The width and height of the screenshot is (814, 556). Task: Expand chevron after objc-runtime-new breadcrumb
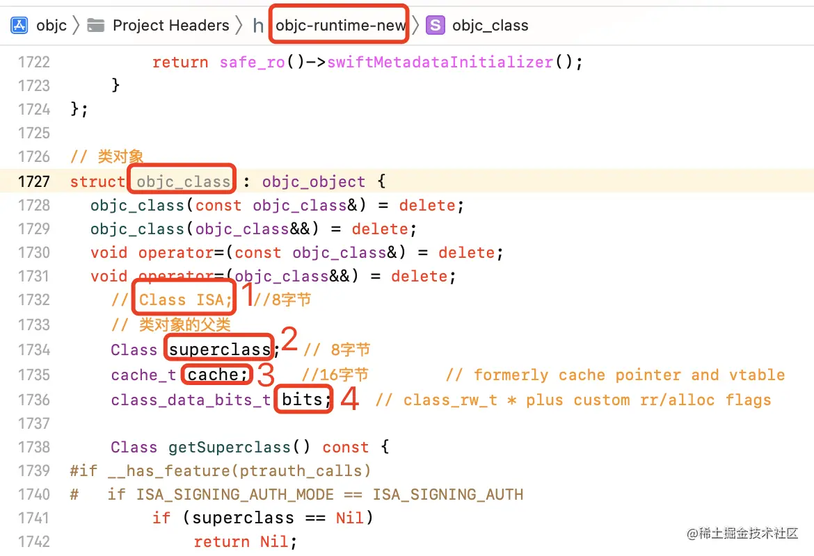[415, 25]
